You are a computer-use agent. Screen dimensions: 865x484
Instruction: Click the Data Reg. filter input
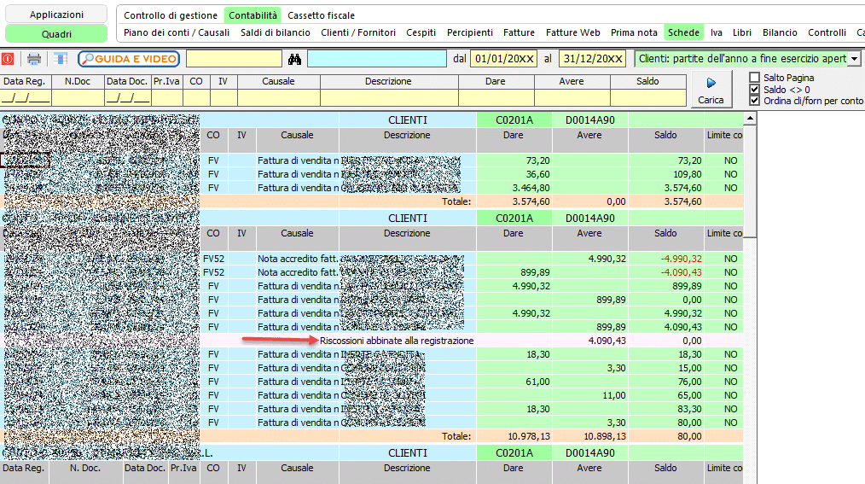point(26,97)
